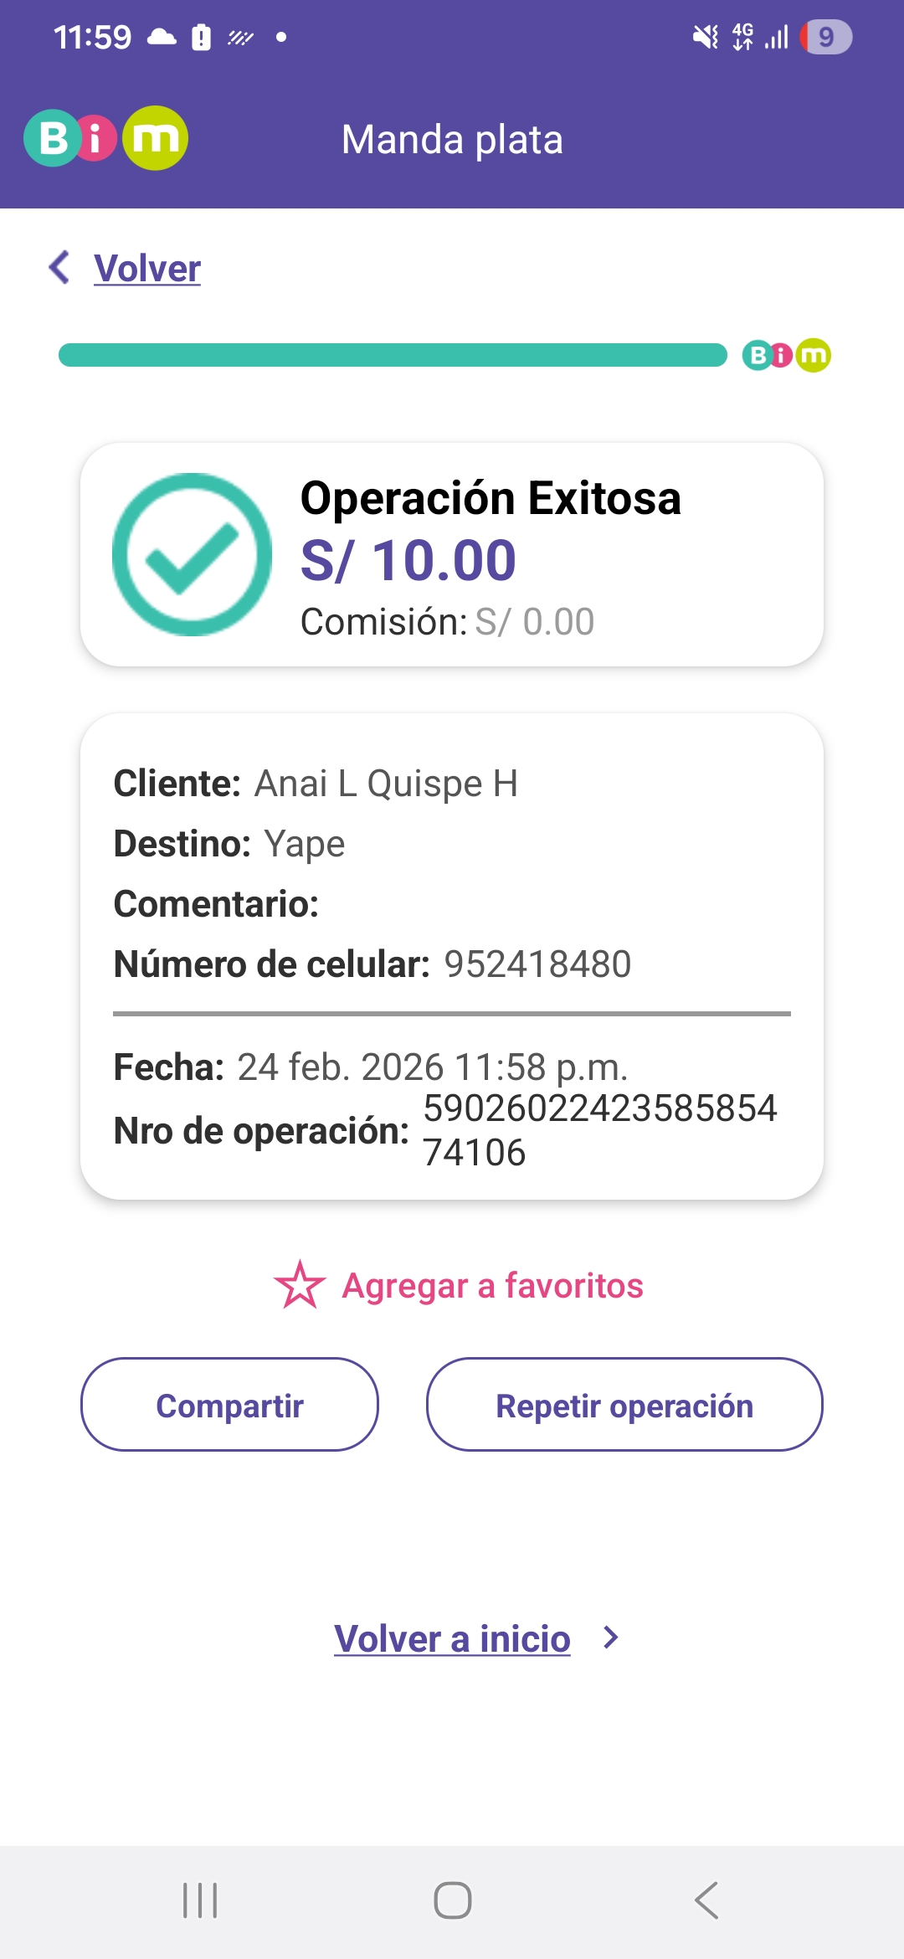Image resolution: width=904 pixels, height=1959 pixels.
Task: Tap the battery indicator in status bar
Action: click(x=825, y=37)
